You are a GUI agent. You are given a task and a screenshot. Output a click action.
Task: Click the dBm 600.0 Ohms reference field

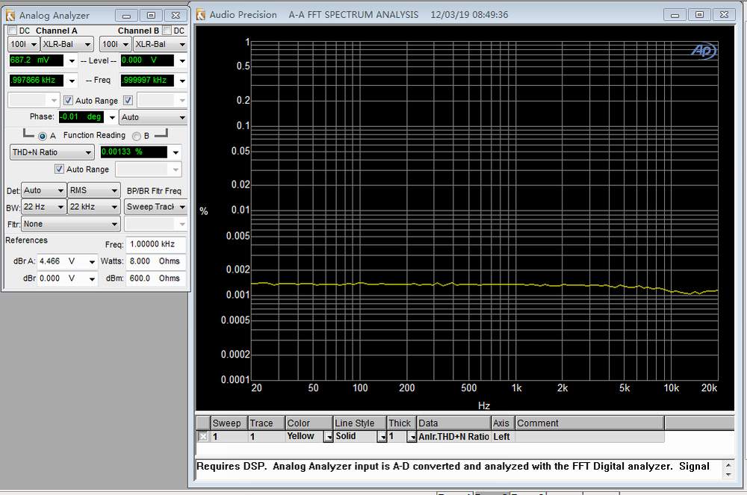point(156,278)
